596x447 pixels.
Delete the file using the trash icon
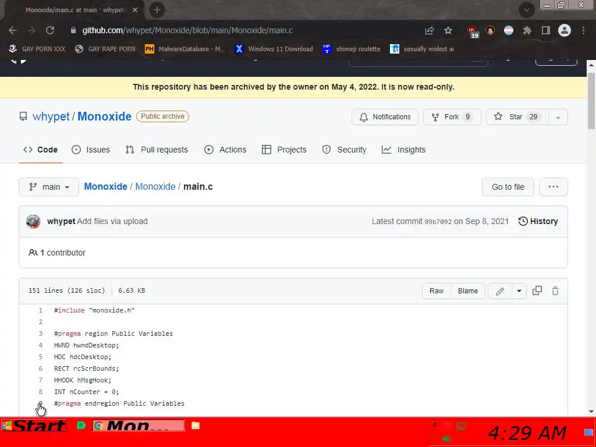555,291
